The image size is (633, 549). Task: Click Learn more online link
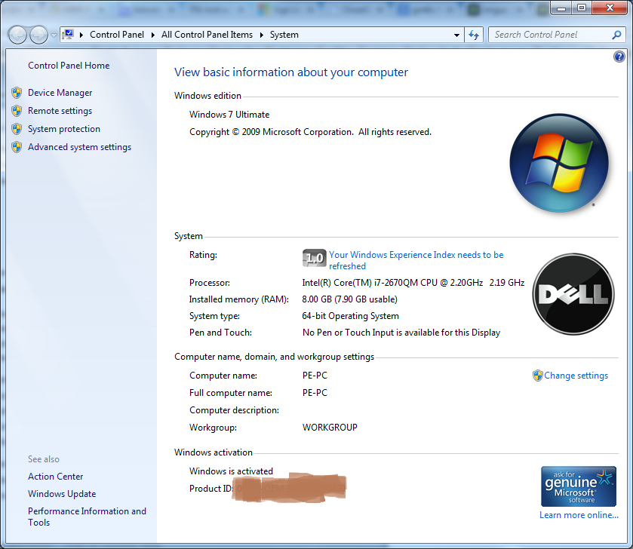pos(579,515)
